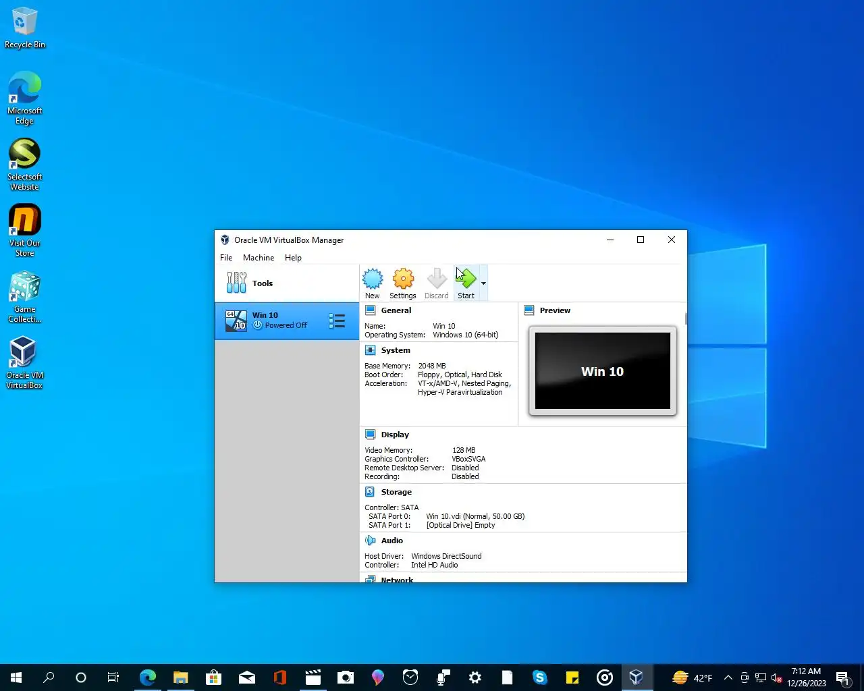The image size is (864, 691).
Task: Click the Storage section header
Action: 396,492
